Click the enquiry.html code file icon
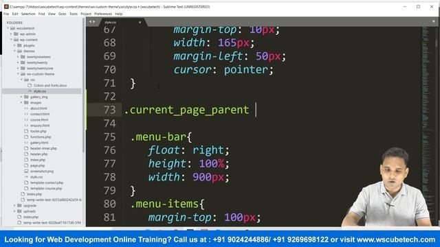The height and width of the screenshot is (247, 440). coord(26,126)
